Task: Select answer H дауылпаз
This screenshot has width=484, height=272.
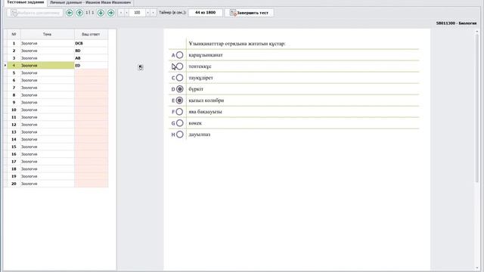Action: (x=179, y=134)
